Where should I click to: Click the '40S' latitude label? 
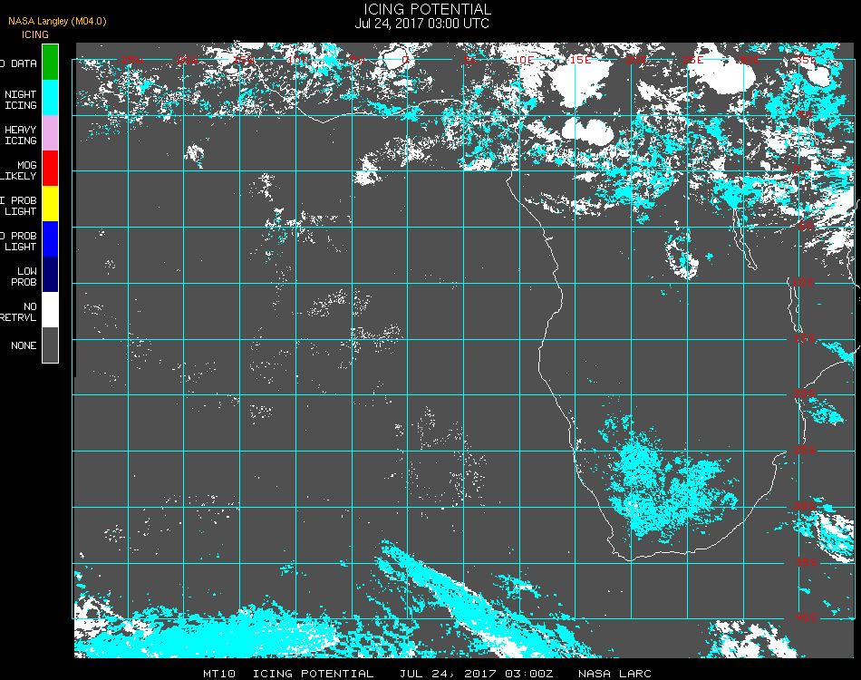[x=807, y=617]
